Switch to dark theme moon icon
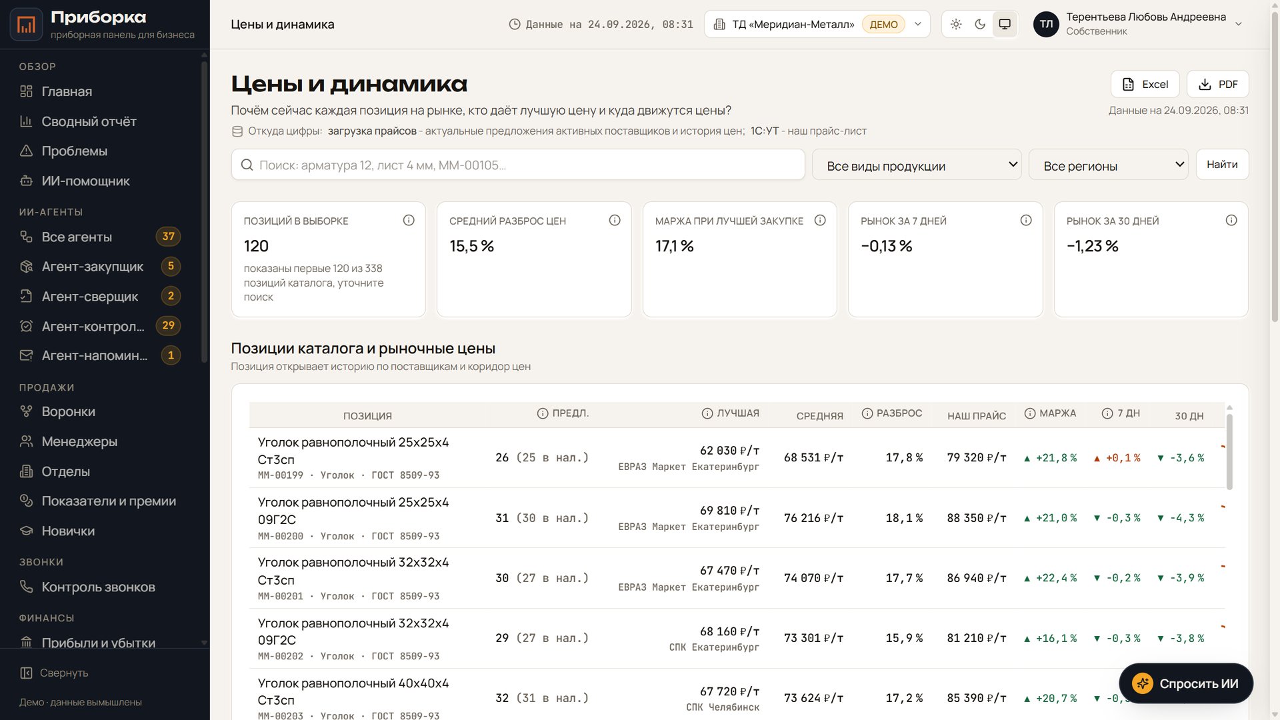The height and width of the screenshot is (720, 1280). pos(980,24)
